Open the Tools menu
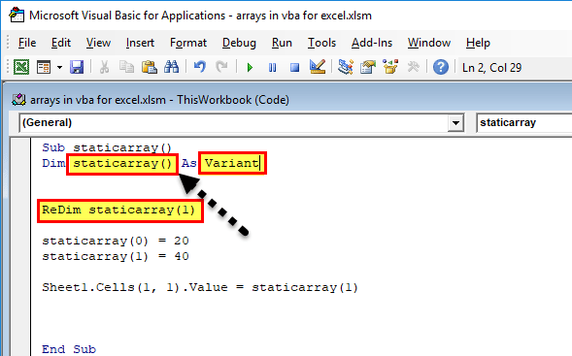This screenshot has height=356, width=572. [321, 43]
